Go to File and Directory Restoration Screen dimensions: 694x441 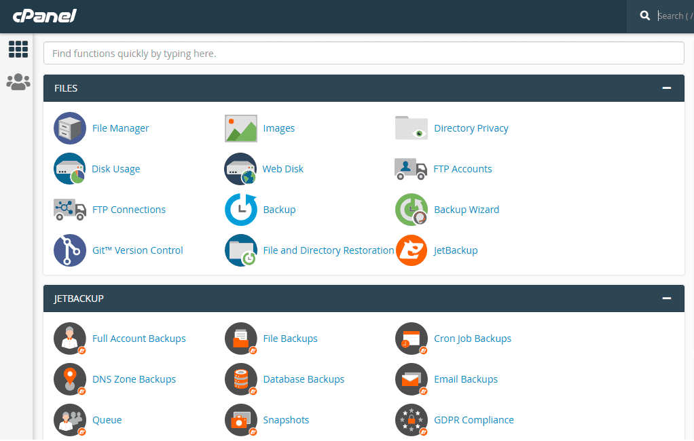coord(328,250)
